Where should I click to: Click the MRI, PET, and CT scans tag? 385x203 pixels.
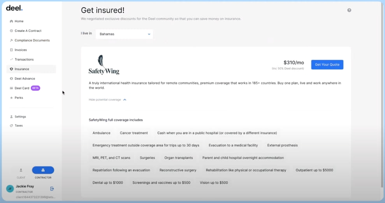pyautogui.click(x=111, y=158)
